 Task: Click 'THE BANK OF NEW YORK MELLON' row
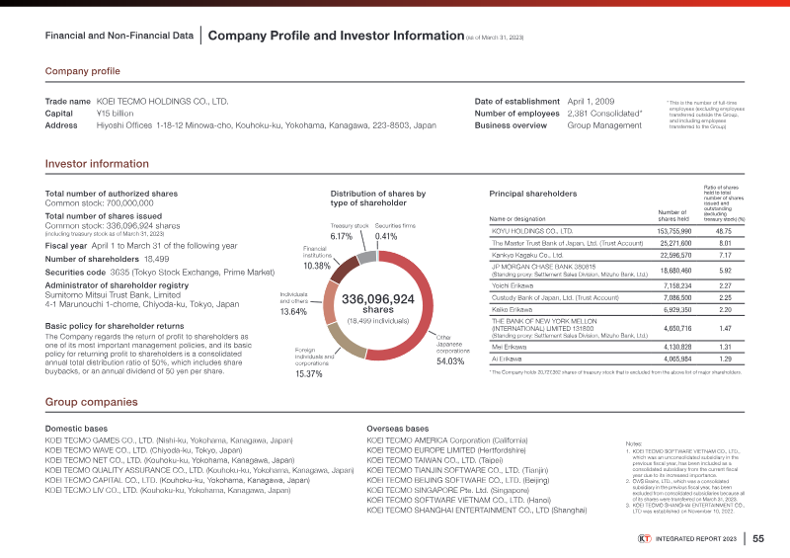point(616,328)
